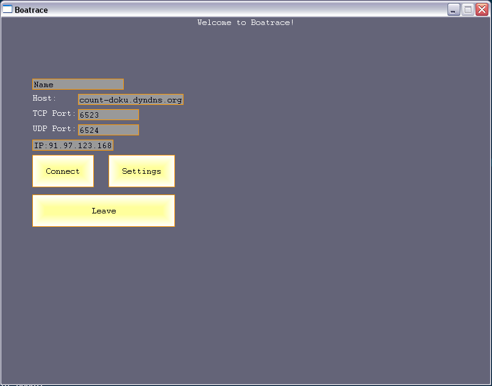The image size is (492, 386).
Task: Click the "Welcome to Boatrace!" heading
Action: point(246,23)
